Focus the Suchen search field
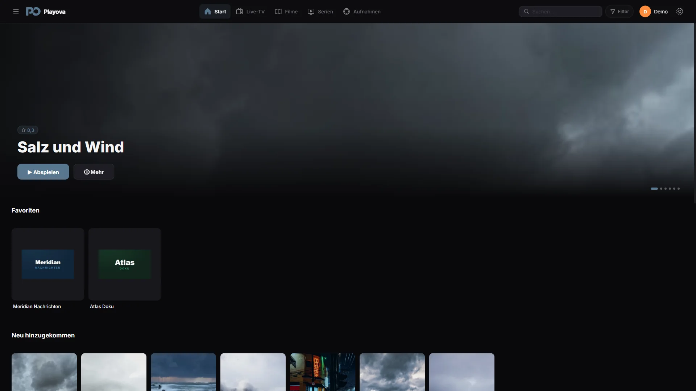The height and width of the screenshot is (391, 696). 560,12
